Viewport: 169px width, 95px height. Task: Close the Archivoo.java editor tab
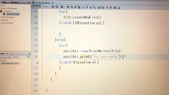coord(53,3)
